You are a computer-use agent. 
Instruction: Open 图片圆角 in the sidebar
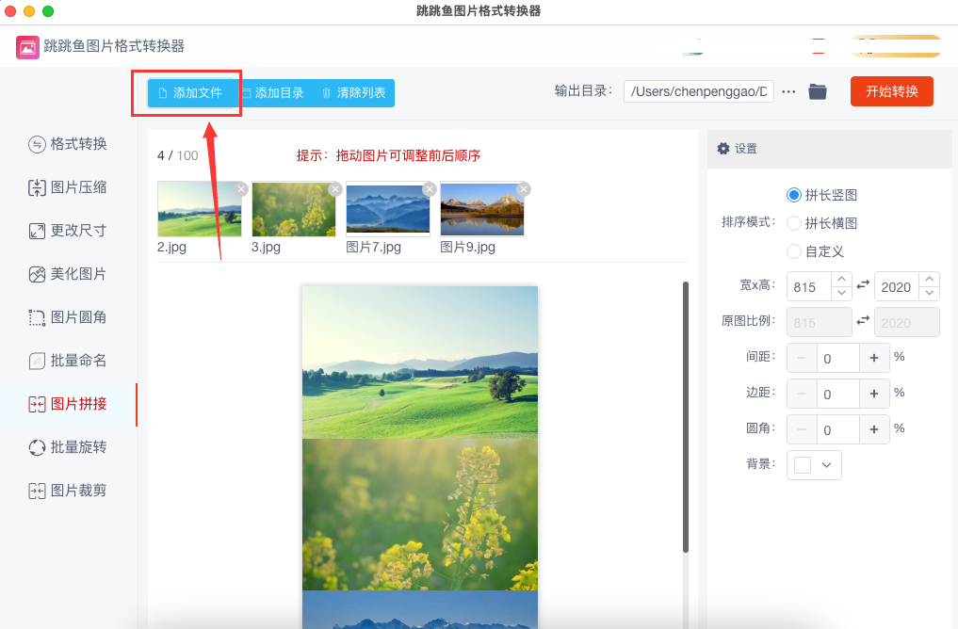[x=68, y=317]
